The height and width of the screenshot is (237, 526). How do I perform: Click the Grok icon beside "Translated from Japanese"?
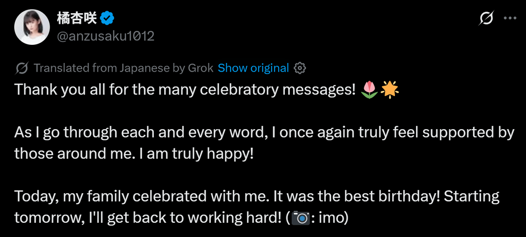point(22,68)
